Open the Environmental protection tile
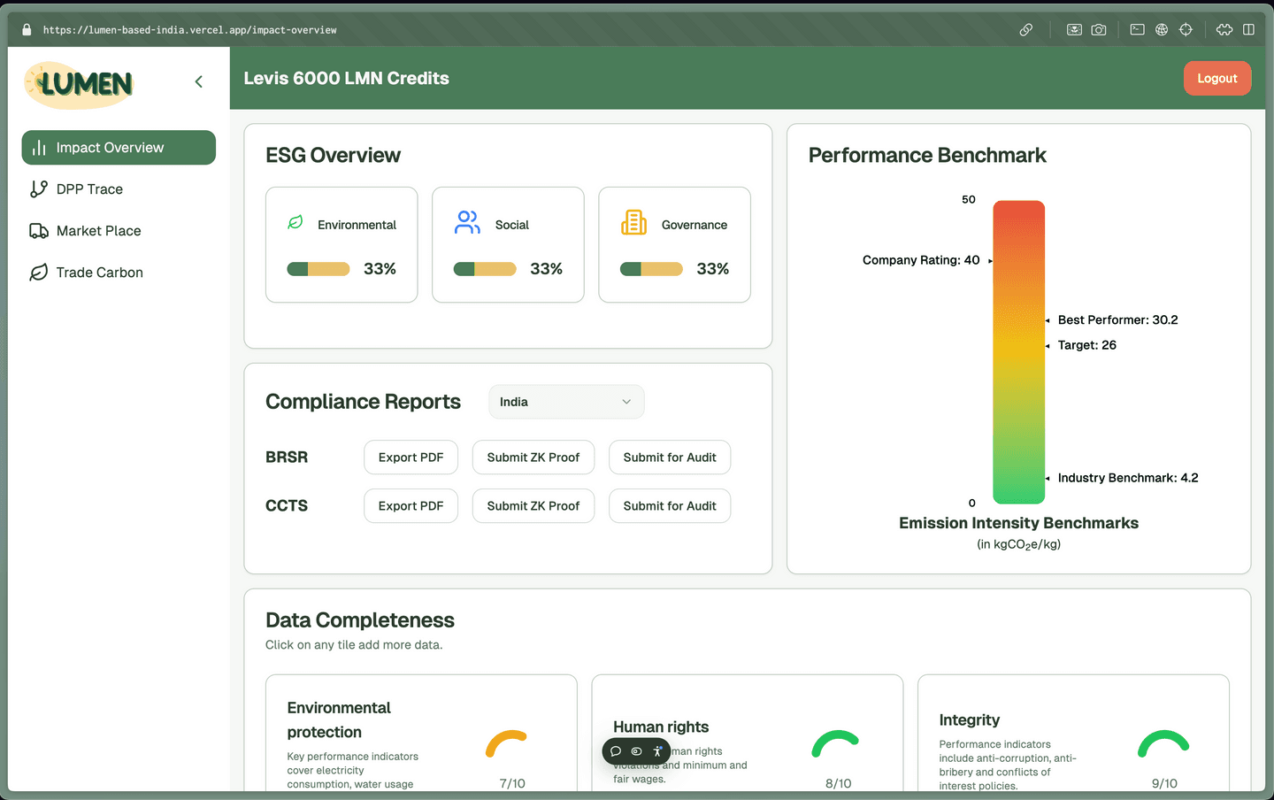The image size is (1274, 800). click(x=421, y=734)
